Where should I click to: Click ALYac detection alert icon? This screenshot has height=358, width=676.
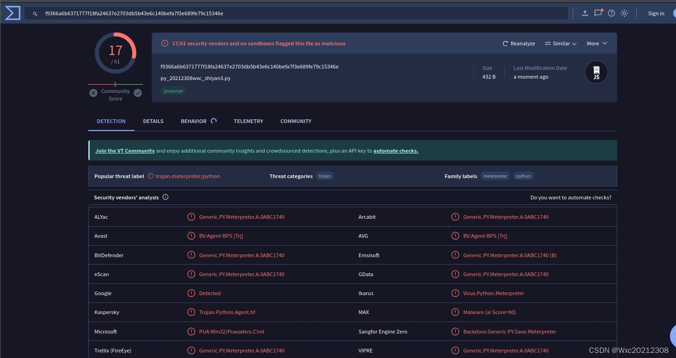click(191, 217)
